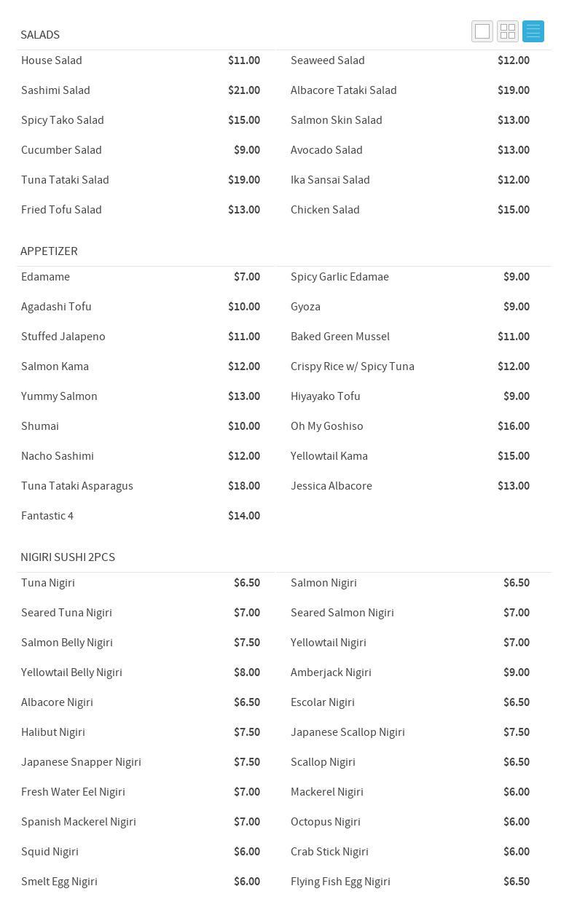Choose Japanese Scallop Nigiri

pyautogui.click(x=348, y=732)
